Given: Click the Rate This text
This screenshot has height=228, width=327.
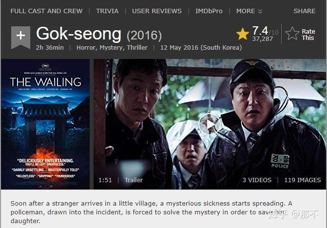Looking at the screenshot, I should [308, 35].
